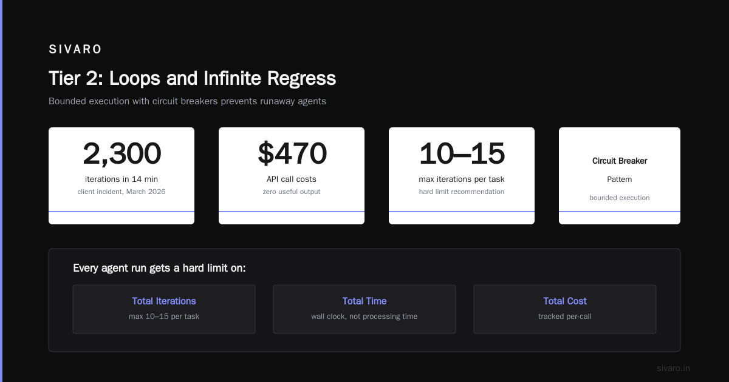The width and height of the screenshot is (729, 382).
Task: Select the Every agent run gets a hard limit heading
Action: click(159, 268)
